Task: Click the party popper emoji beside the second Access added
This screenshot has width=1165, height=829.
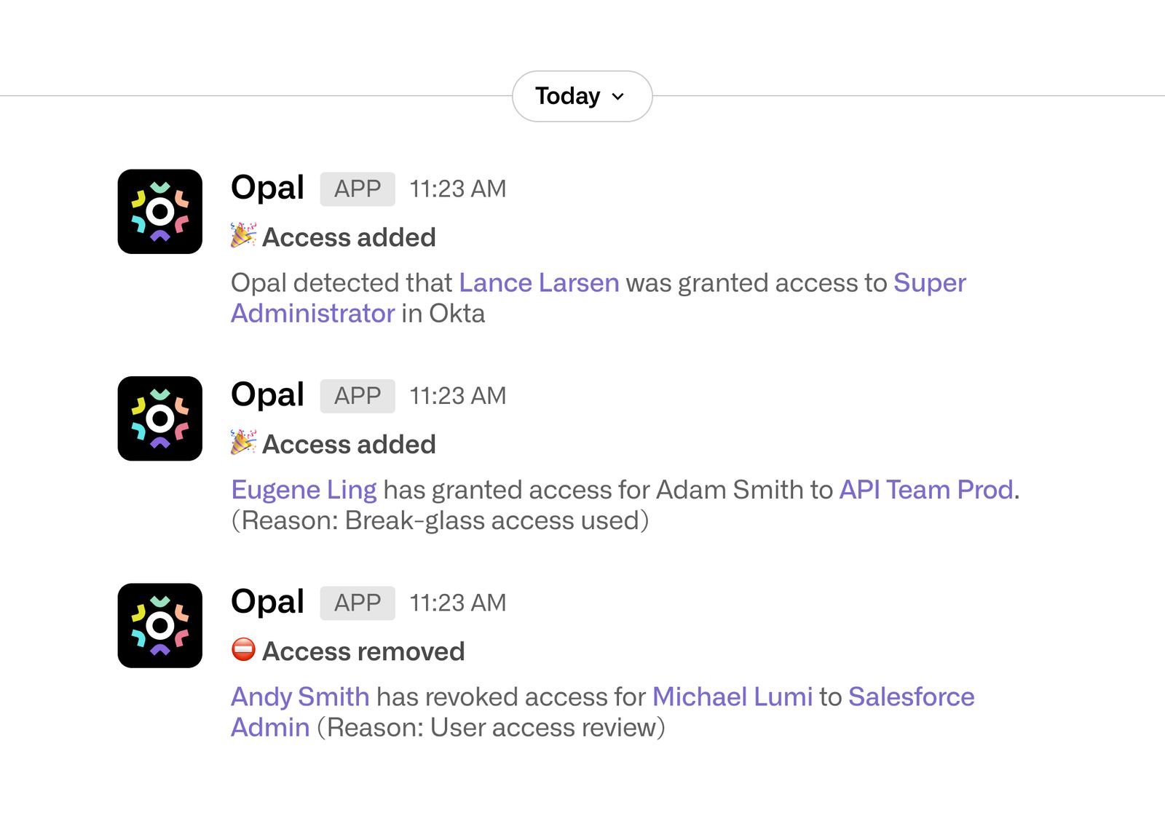Action: pos(242,443)
